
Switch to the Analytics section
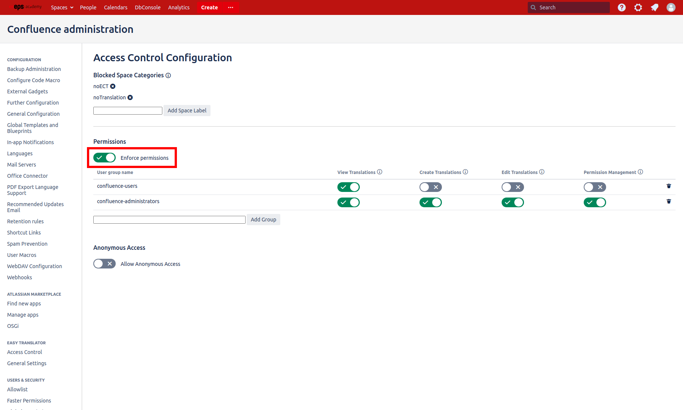[x=179, y=7]
